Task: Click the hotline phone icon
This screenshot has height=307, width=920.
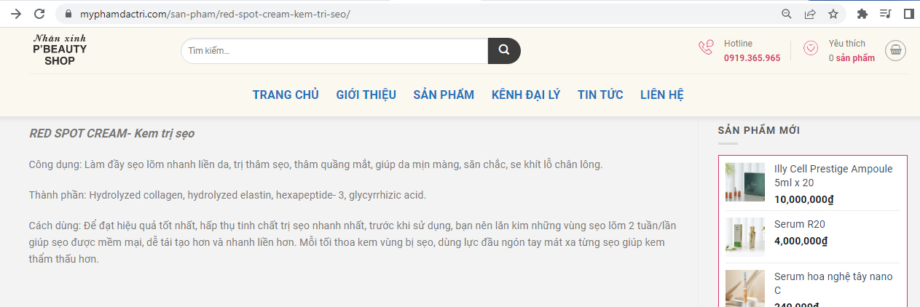Action: pyautogui.click(x=706, y=49)
